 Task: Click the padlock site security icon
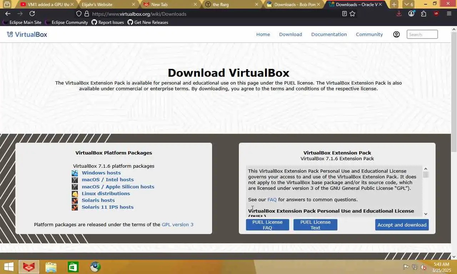tap(86, 14)
